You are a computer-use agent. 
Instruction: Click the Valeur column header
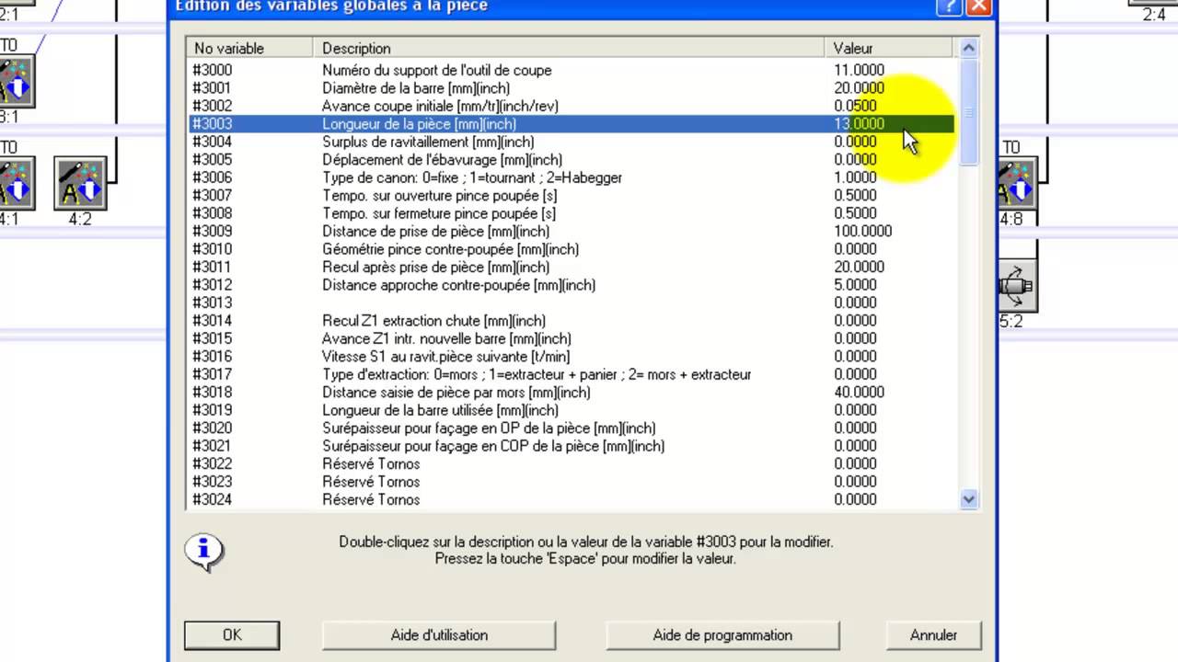point(891,48)
